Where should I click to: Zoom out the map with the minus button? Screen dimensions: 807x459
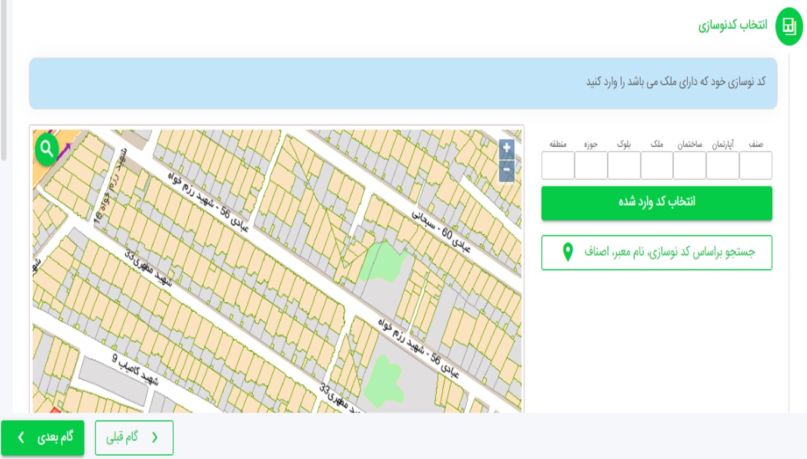coord(507,170)
